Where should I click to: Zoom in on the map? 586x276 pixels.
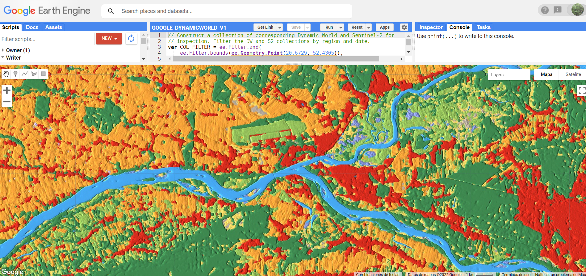point(7,90)
